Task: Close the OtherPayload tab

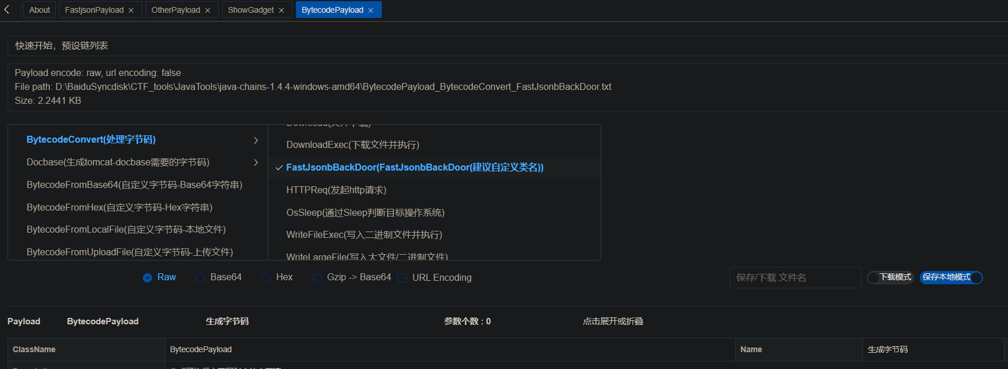Action: pos(208,10)
